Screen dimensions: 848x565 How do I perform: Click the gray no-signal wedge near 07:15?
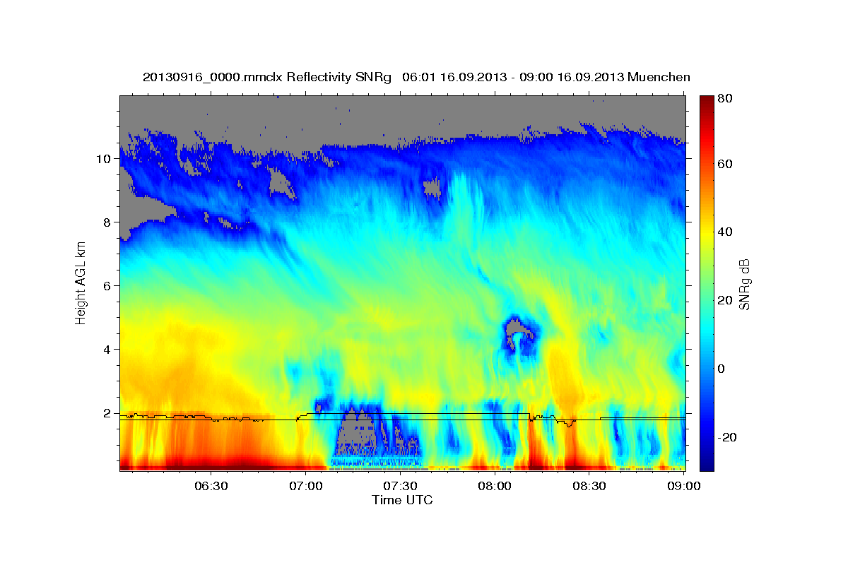tap(356, 432)
